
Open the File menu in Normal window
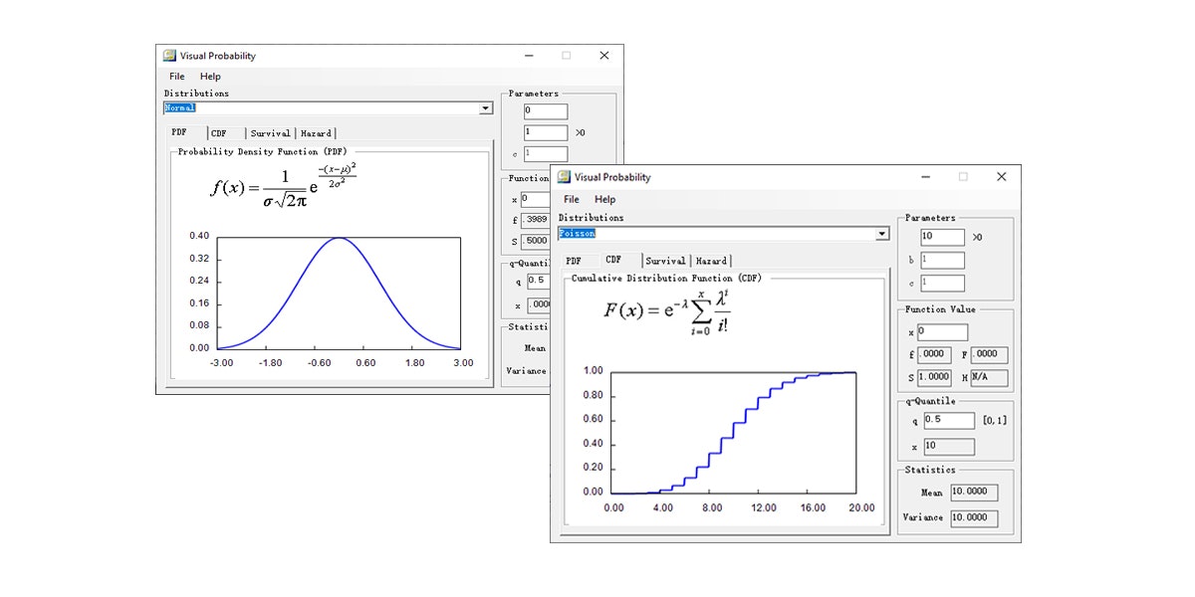click(x=175, y=75)
